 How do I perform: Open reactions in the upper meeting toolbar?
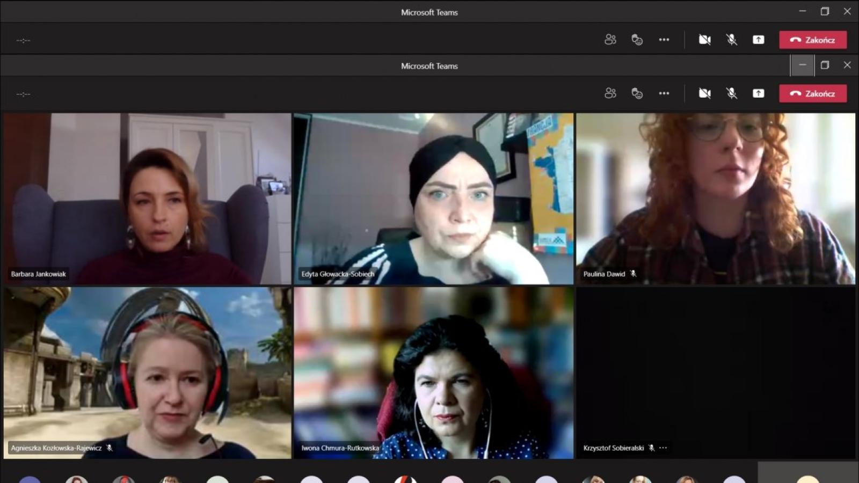click(637, 39)
